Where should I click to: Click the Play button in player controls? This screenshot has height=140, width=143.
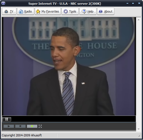click(x=9, y=126)
